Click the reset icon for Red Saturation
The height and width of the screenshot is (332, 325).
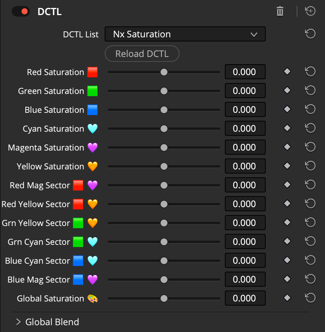click(310, 72)
